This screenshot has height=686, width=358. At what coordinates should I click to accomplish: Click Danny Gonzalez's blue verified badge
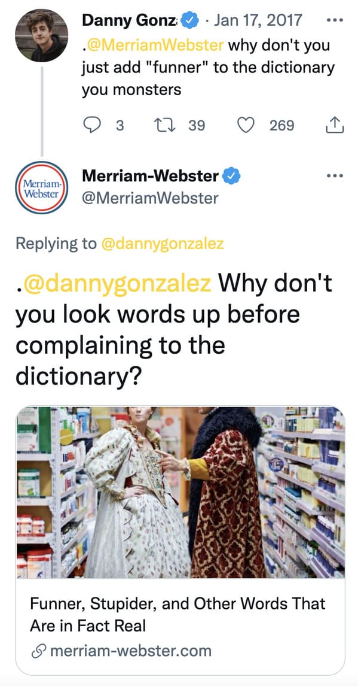pyautogui.click(x=190, y=20)
